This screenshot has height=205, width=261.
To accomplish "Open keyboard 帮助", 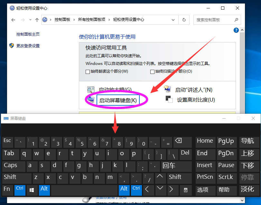I will pos(227,191).
